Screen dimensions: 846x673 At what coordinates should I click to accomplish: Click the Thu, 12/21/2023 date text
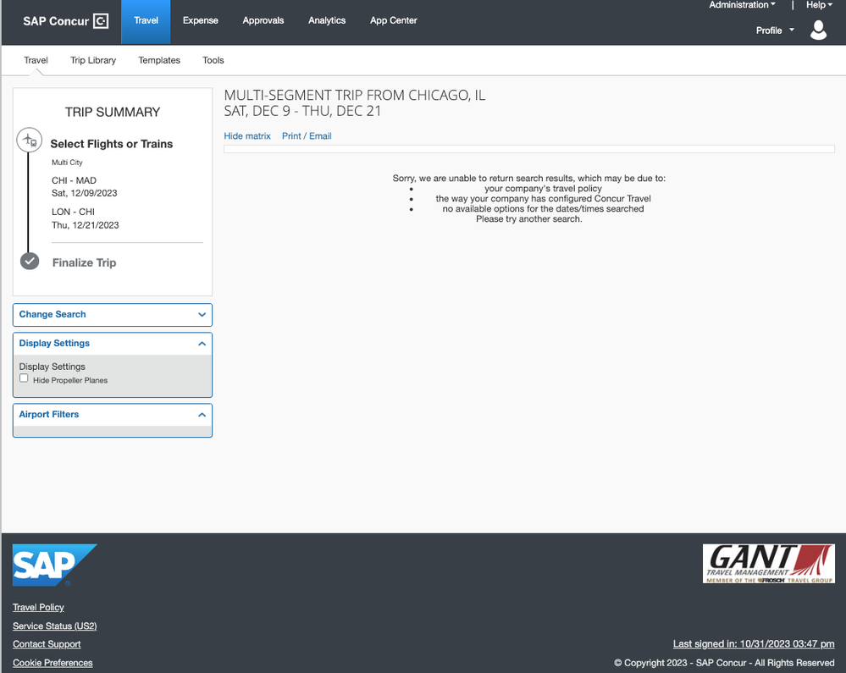tap(86, 225)
